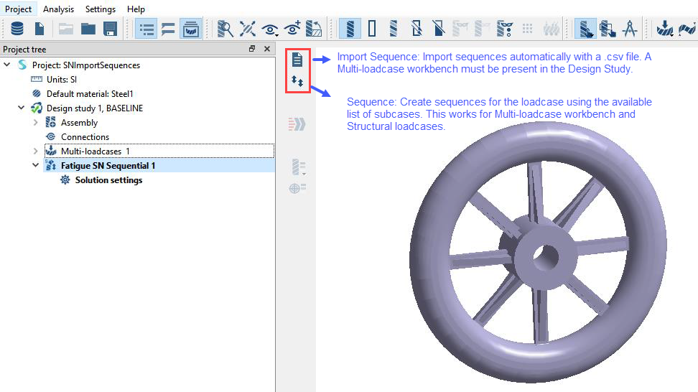Click the eye with plus icon

click(293, 29)
